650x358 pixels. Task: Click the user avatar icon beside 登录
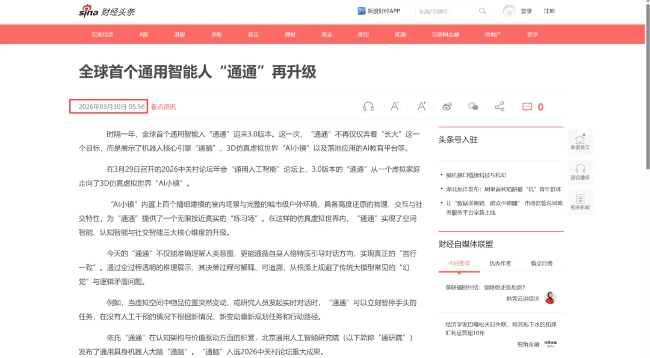pos(509,11)
